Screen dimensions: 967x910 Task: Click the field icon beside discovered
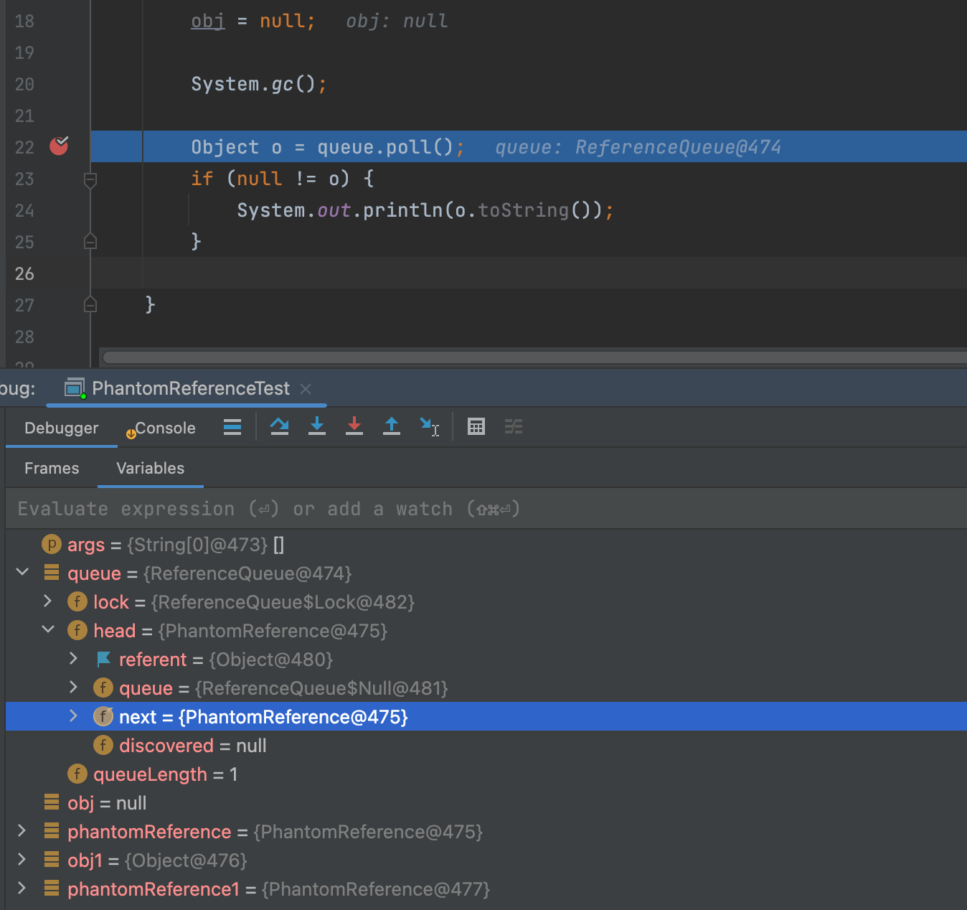coord(103,746)
